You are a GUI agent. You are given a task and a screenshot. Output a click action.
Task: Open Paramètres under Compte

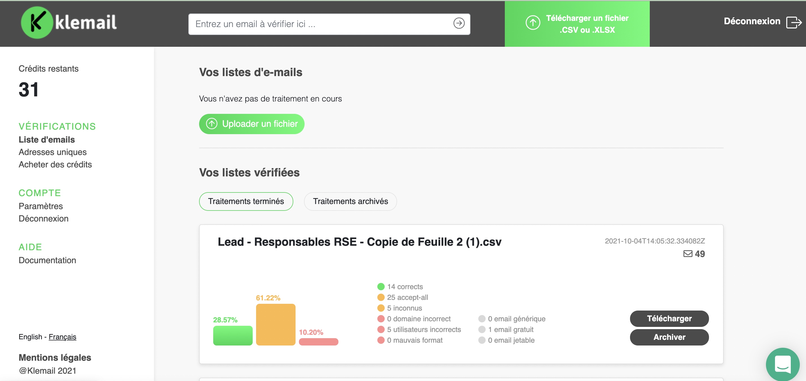pos(41,206)
